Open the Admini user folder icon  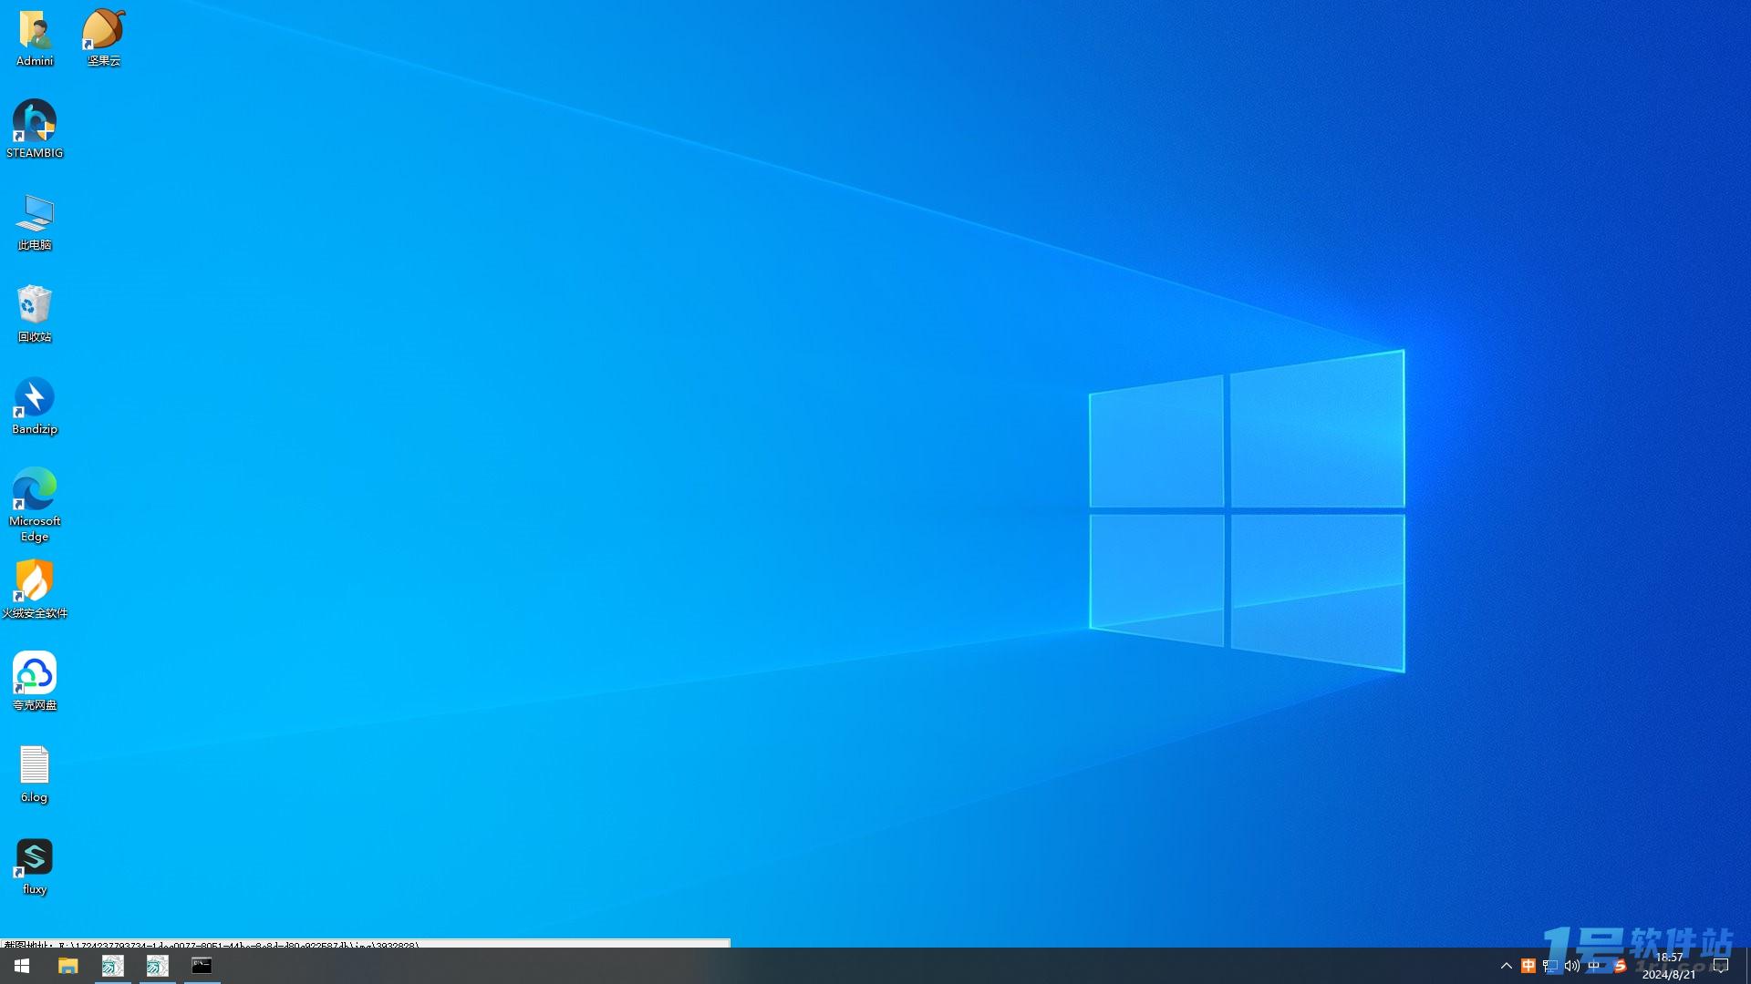tap(35, 38)
